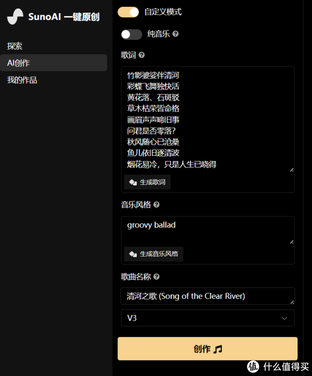Click help icon beside 音乐风格 label

click(157, 205)
